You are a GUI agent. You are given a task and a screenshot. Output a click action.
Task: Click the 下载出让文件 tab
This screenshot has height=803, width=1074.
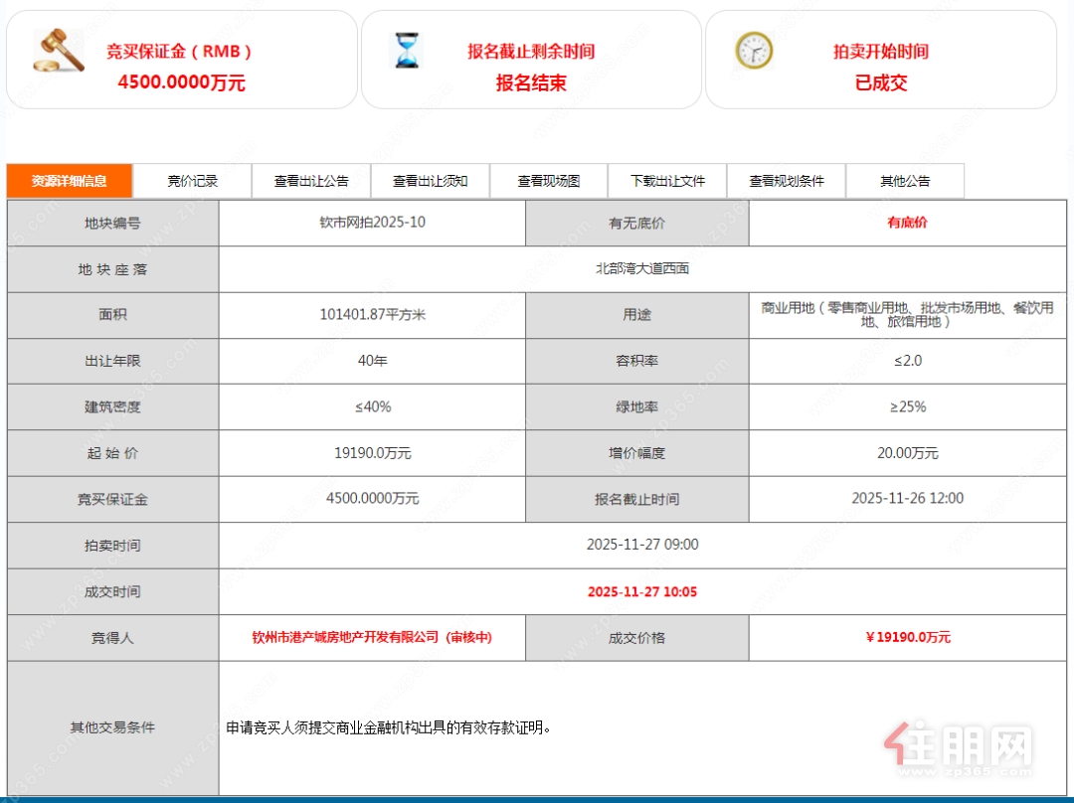click(x=667, y=181)
